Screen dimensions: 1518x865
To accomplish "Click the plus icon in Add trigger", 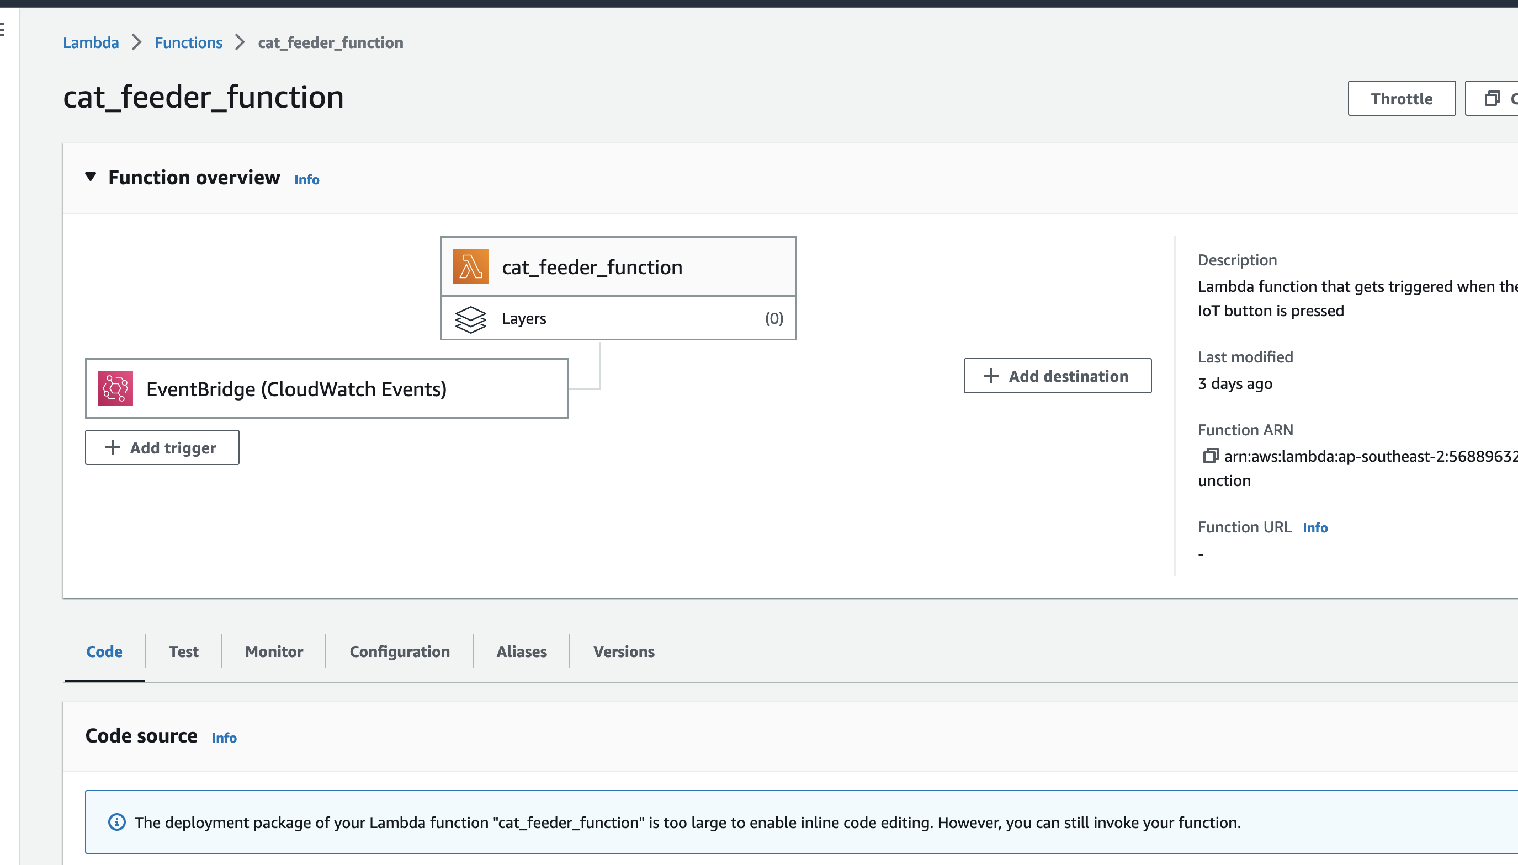I will pyautogui.click(x=113, y=447).
